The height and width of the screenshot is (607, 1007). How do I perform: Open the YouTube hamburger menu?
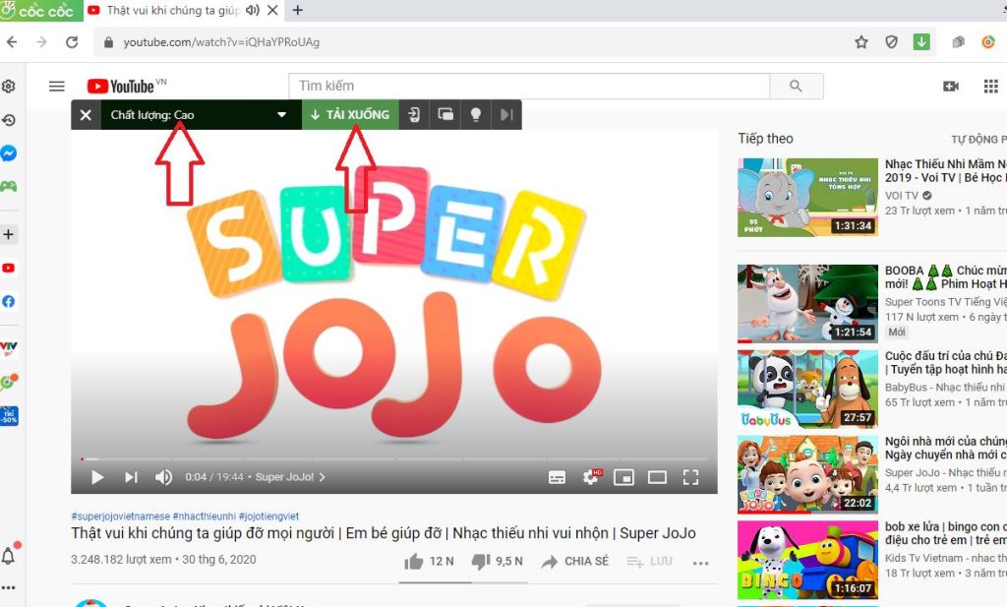tap(56, 87)
